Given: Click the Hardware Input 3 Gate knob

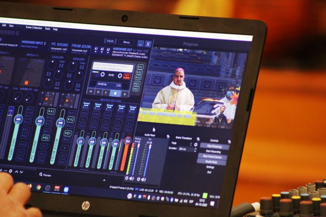Looking at the screenshot, I should click(x=29, y=98).
